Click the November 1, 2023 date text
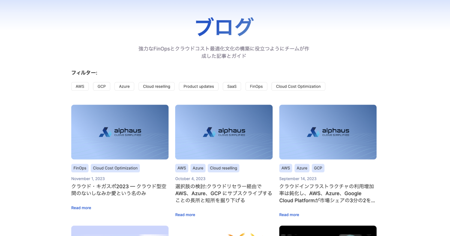 (x=88, y=179)
